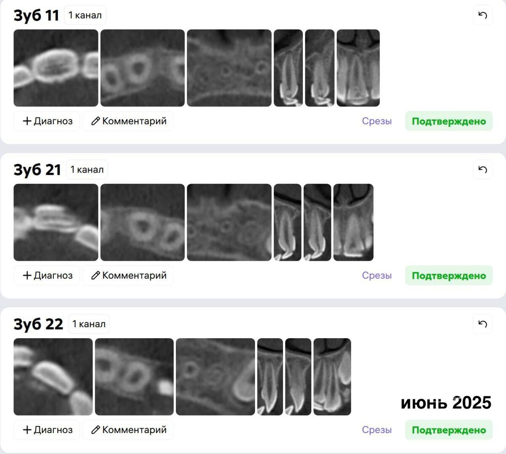Add a diagnosis for Зуб 11

pos(47,121)
